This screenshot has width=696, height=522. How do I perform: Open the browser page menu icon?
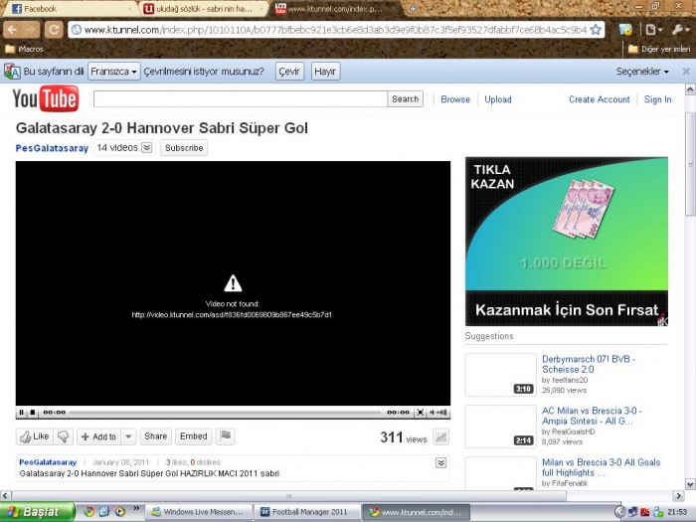tap(653, 30)
